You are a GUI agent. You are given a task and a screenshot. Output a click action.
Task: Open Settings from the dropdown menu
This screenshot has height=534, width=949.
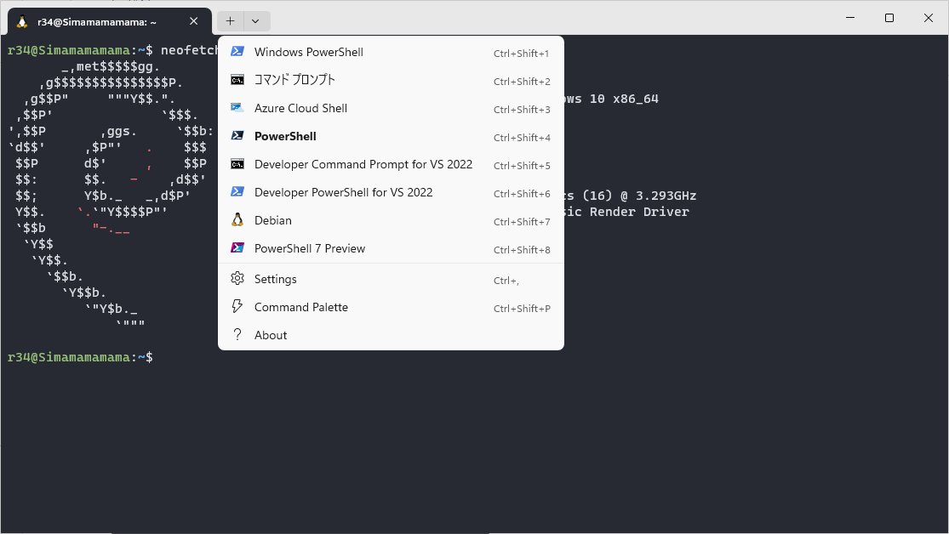[x=391, y=279]
